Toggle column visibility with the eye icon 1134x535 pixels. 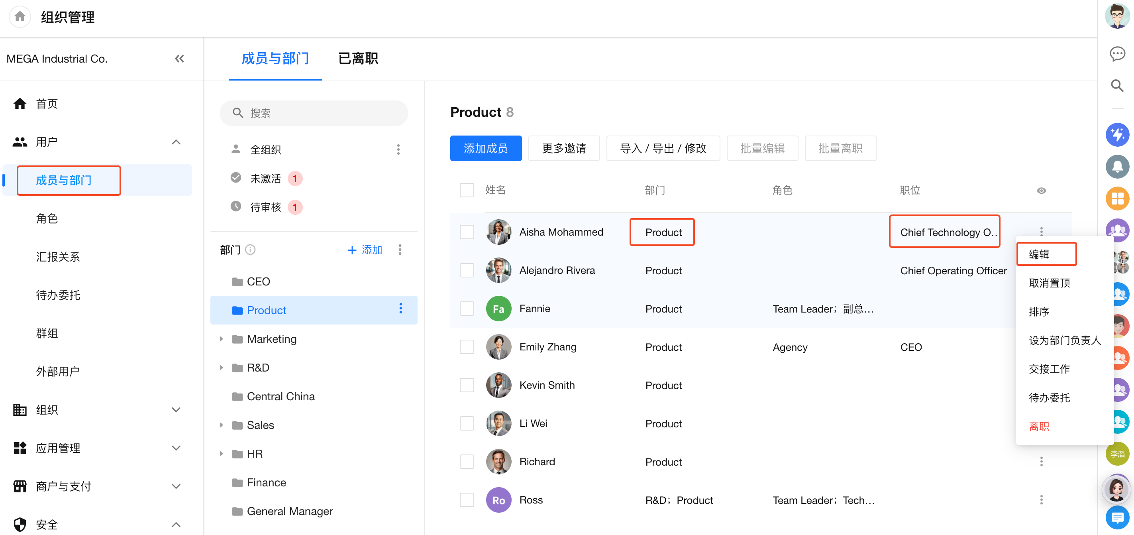[1041, 190]
